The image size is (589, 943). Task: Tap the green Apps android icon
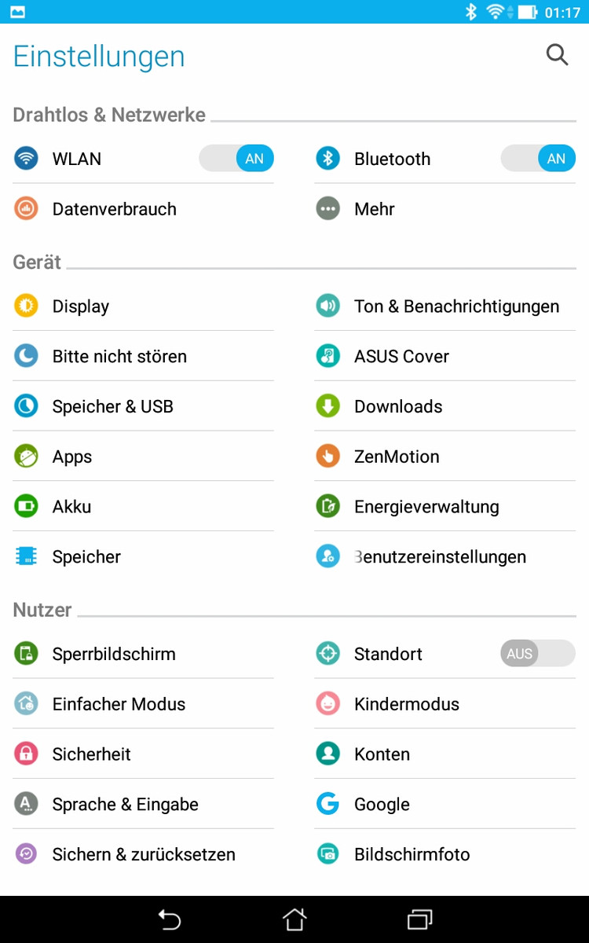[x=26, y=457]
